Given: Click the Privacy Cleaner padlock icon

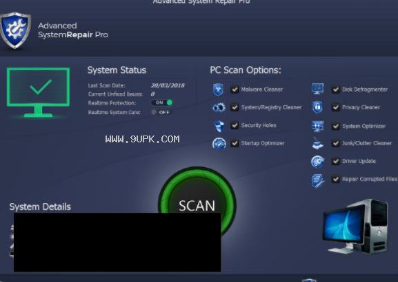Looking at the screenshot, I should [317, 107].
